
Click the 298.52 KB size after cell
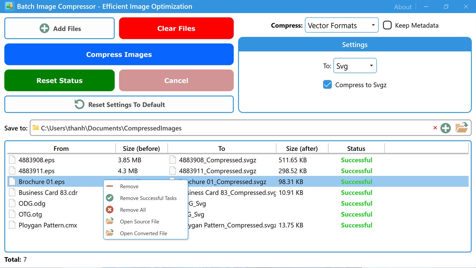(x=293, y=171)
